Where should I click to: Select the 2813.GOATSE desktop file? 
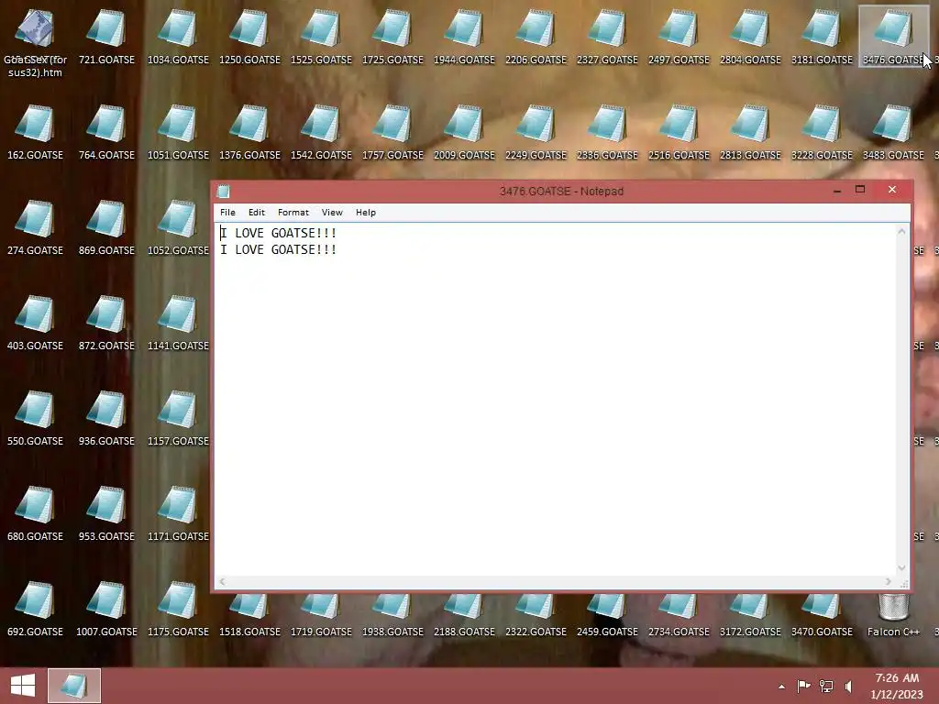(x=750, y=132)
